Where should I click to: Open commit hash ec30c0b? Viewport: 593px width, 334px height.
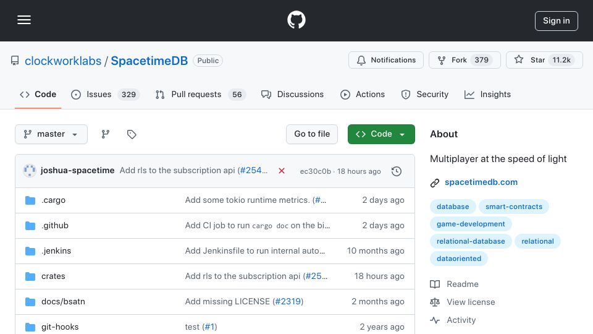[x=315, y=171]
